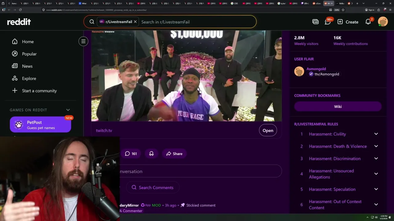This screenshot has height=221, width=394.
Task: Click the taskbar volume icon
Action: [376, 217]
